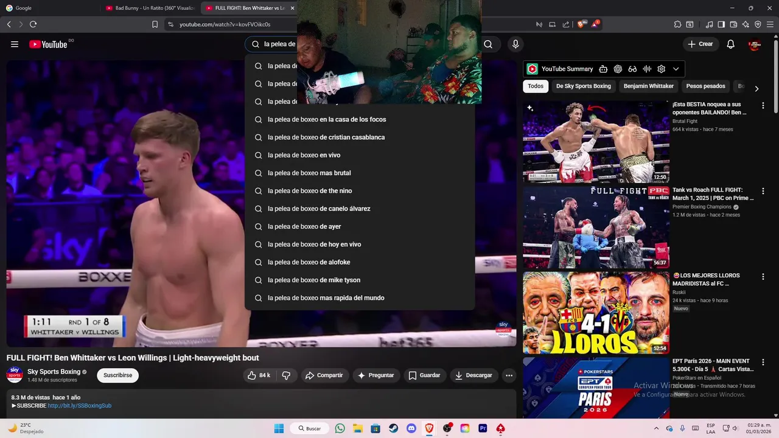Click the robot icon in YouTube Summary bar
The image size is (779, 438).
(603, 69)
